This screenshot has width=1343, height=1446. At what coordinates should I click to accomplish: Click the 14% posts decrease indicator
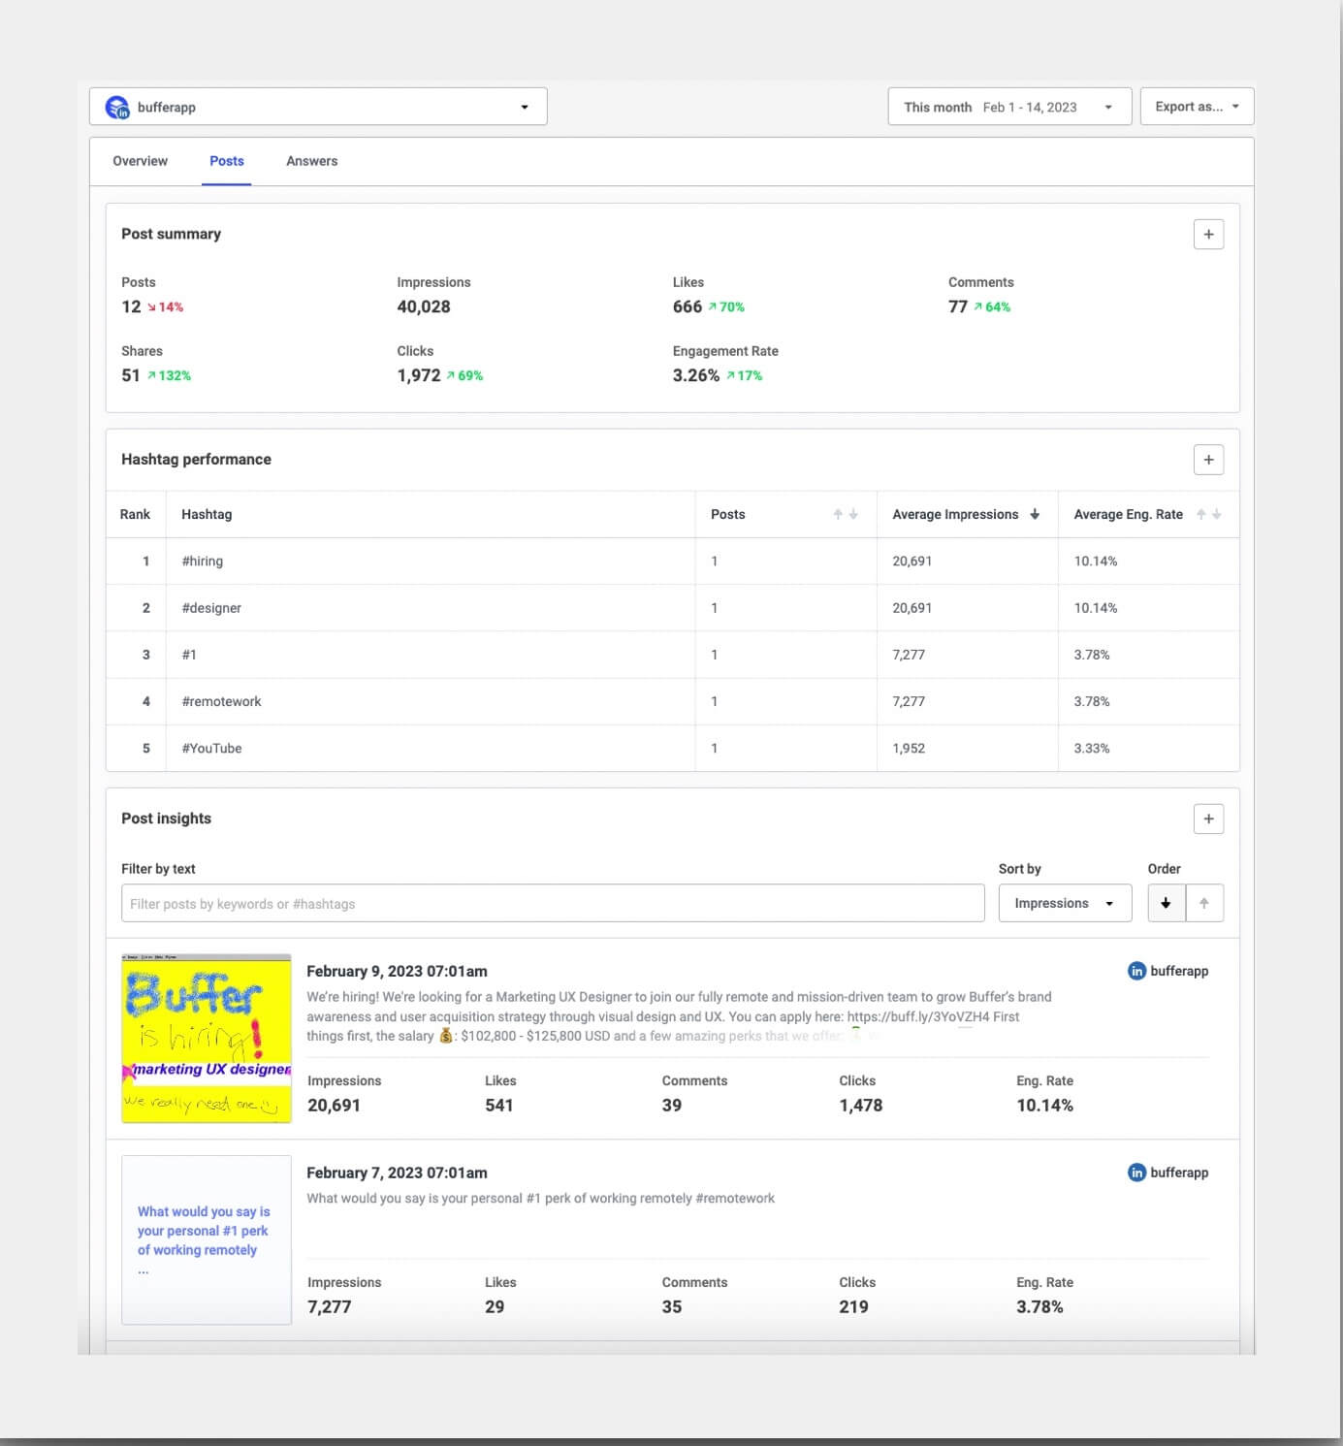[165, 306]
